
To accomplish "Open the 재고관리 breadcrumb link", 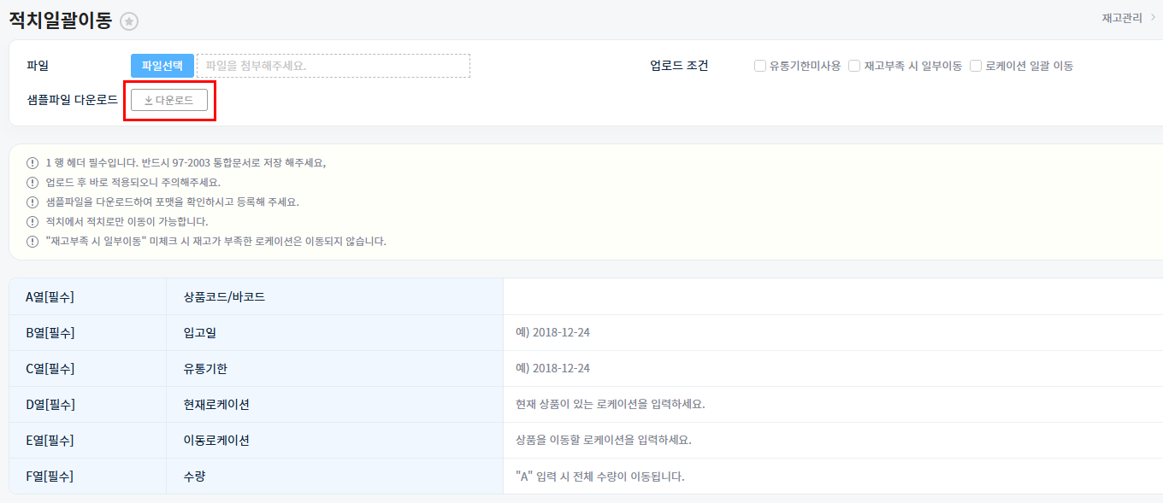I will click(x=1121, y=17).
